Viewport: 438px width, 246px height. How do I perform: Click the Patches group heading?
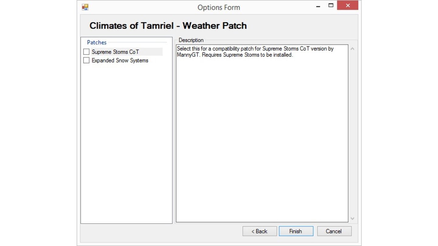(97, 43)
